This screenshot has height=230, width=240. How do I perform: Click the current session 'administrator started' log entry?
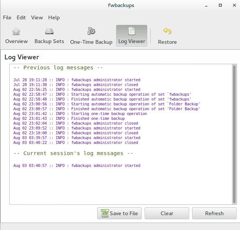tap(77, 166)
